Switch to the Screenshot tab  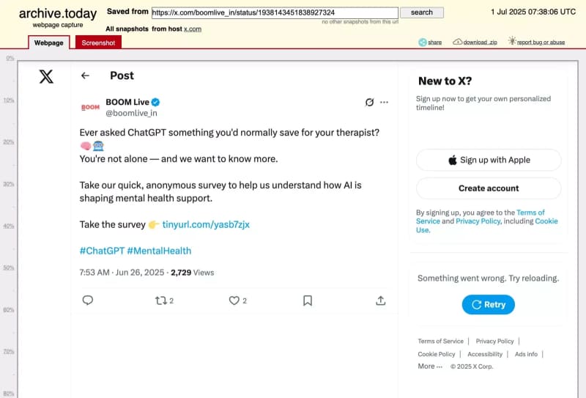tap(98, 43)
